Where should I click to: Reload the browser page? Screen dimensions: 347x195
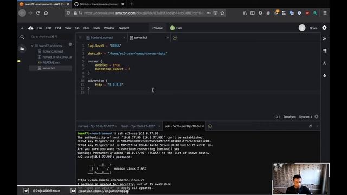pos(38,13)
